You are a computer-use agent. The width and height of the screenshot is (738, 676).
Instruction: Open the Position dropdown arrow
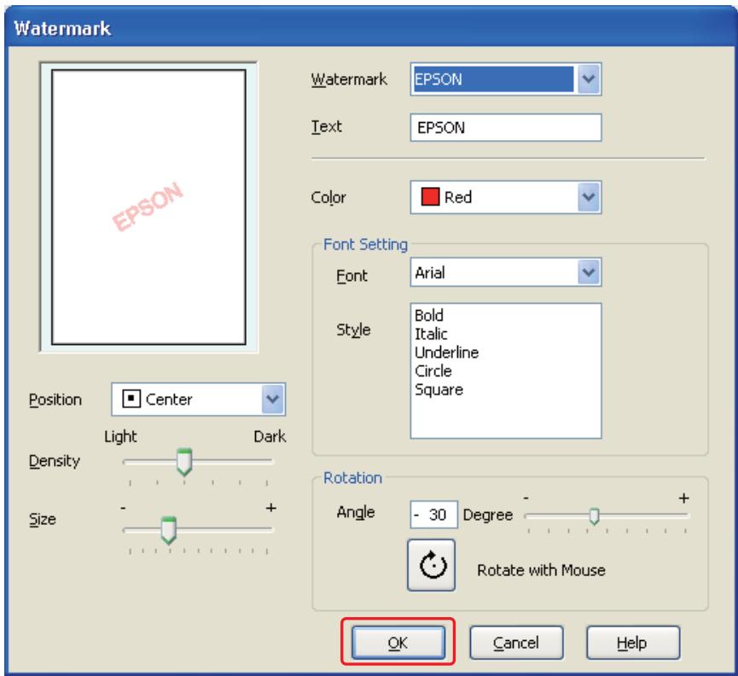pos(272,399)
